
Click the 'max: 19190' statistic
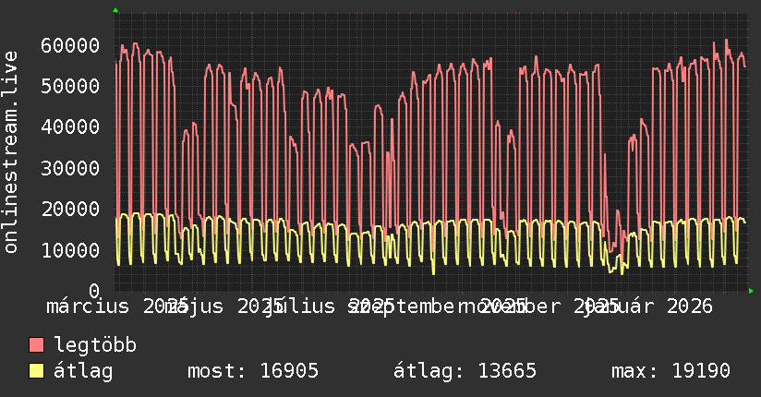click(670, 371)
